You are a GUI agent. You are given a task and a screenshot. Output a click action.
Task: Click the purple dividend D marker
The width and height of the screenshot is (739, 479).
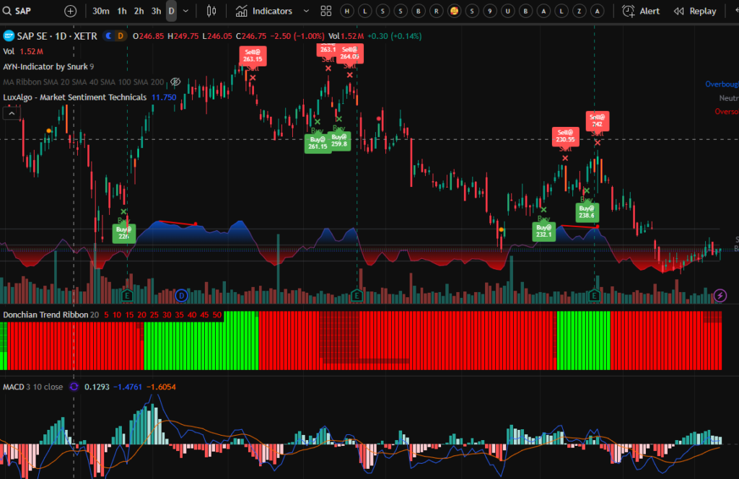[181, 295]
